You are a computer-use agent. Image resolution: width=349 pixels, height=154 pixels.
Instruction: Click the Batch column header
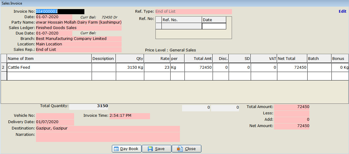(x=319, y=58)
